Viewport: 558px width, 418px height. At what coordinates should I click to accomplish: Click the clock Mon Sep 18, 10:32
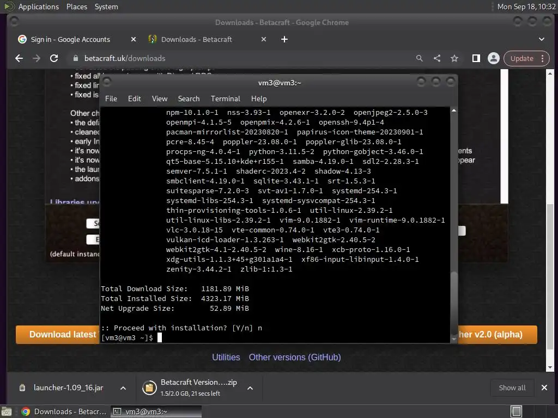pos(526,7)
